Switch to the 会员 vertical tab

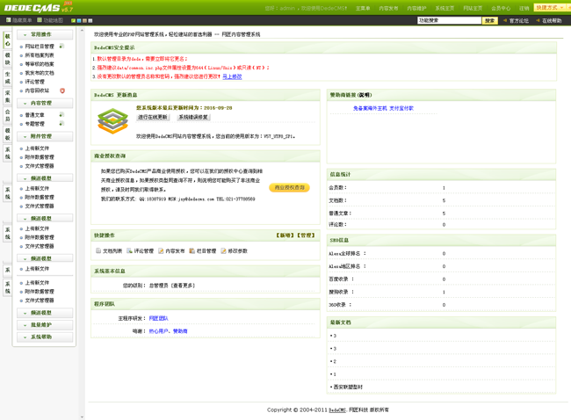(x=8, y=115)
